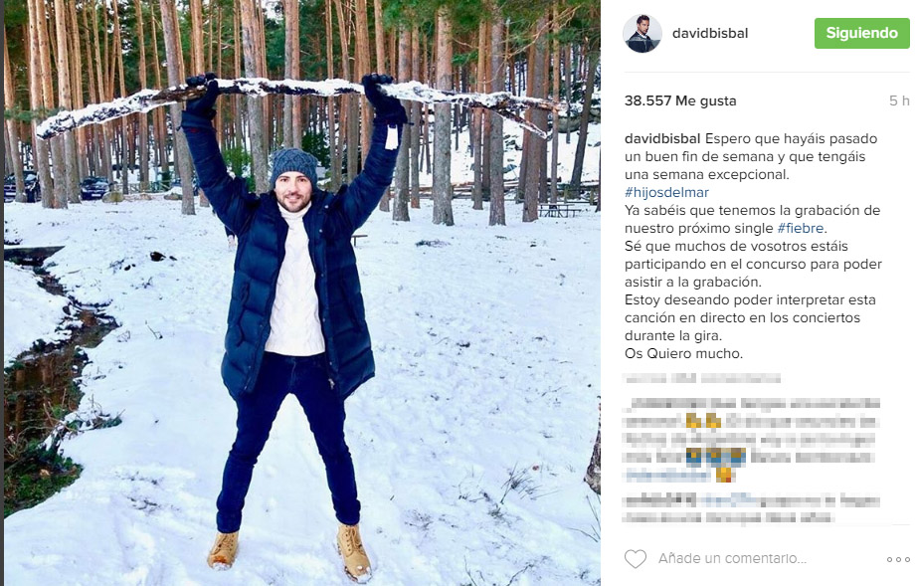Click the davidbisbal name in caption

tap(662, 138)
